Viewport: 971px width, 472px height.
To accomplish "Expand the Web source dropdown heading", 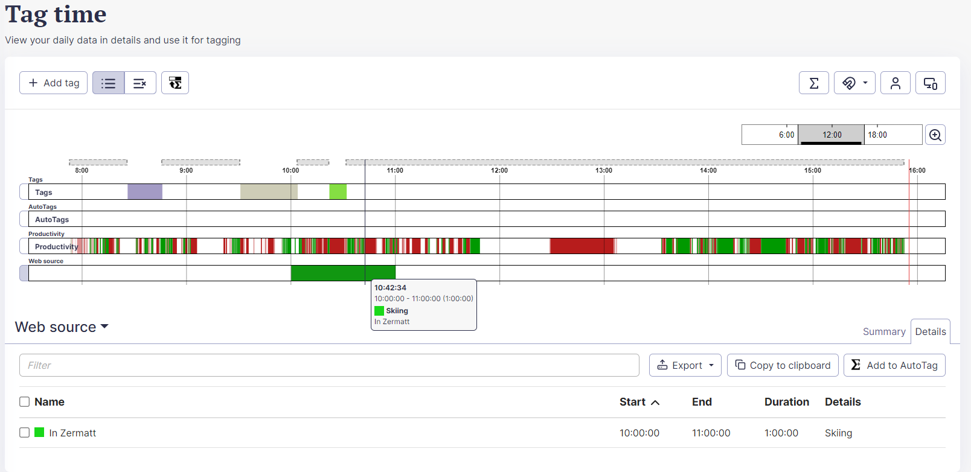I will [x=62, y=327].
